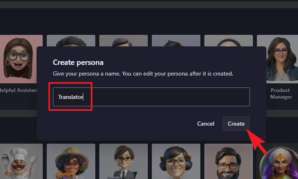Pick the gardener persona with hat and flowers

click(71, 161)
